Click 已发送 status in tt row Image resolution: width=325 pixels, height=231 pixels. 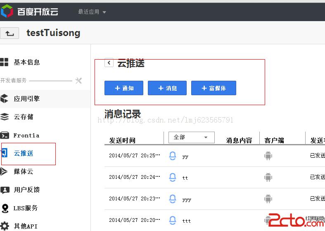pos(317,177)
